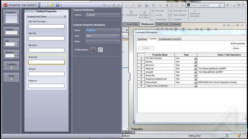The image size is (248, 139).
Task: Click the Caption field in Control Attributes
Action: [103, 15]
